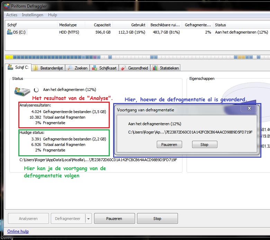Click 4.024 Gefragmenteerde bestanden (3,5 GB) text
The height and width of the screenshot is (240, 270).
tap(69, 112)
